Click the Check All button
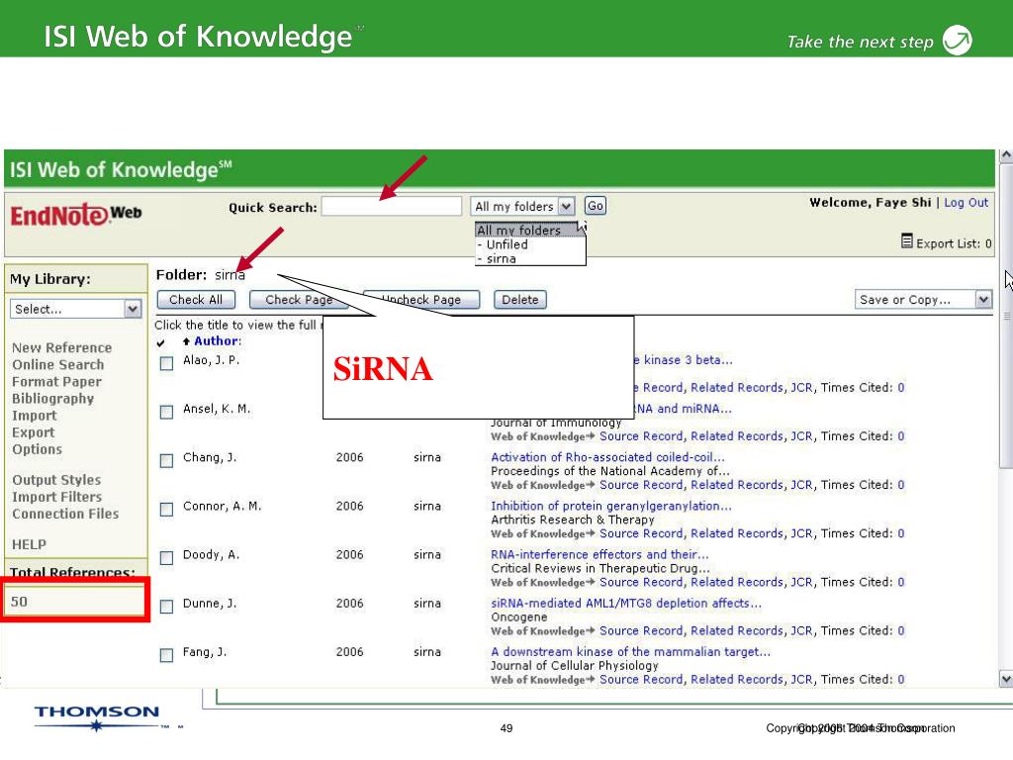 click(x=196, y=299)
